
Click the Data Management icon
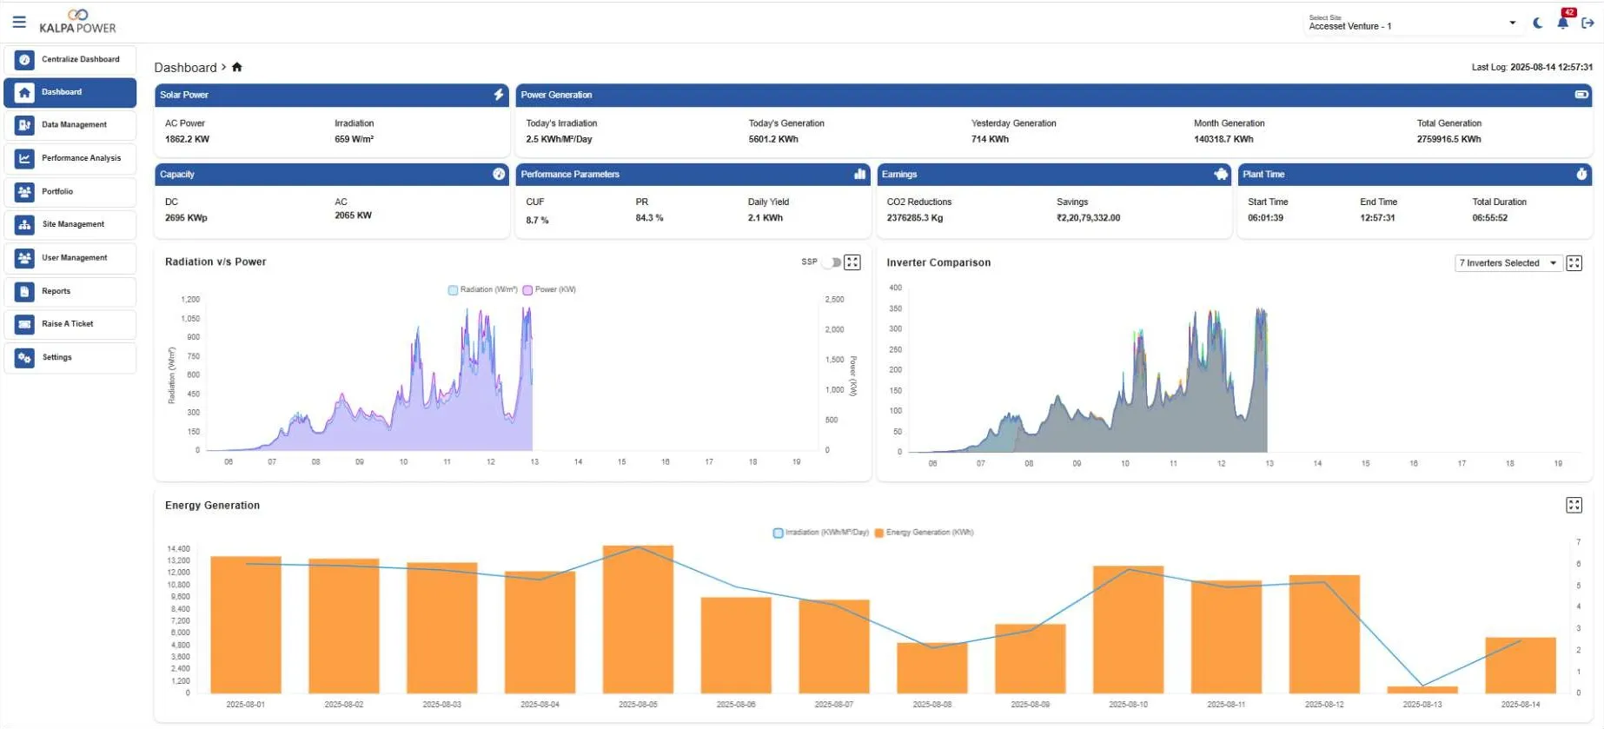point(24,125)
